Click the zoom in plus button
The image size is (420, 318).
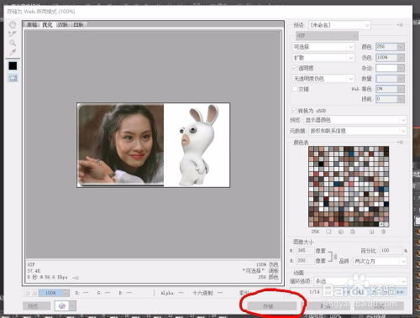point(34,293)
